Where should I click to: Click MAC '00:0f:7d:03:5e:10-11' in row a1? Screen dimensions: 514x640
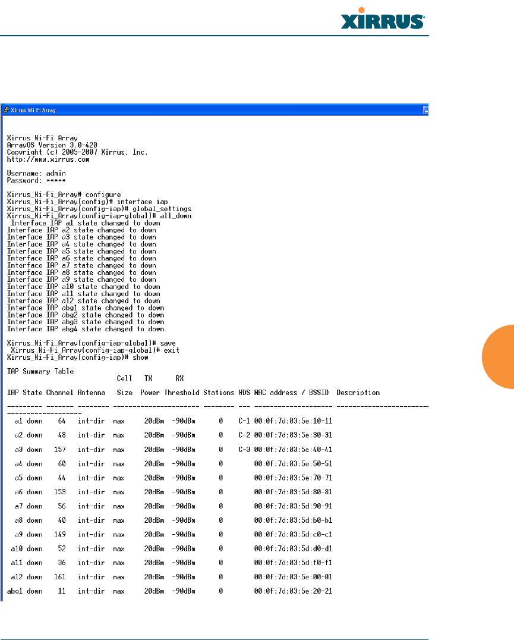pos(294,421)
